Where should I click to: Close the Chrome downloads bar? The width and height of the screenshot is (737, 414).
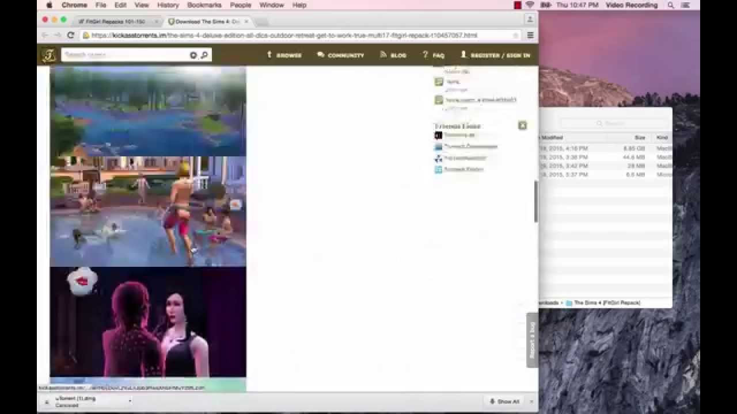pos(531,401)
